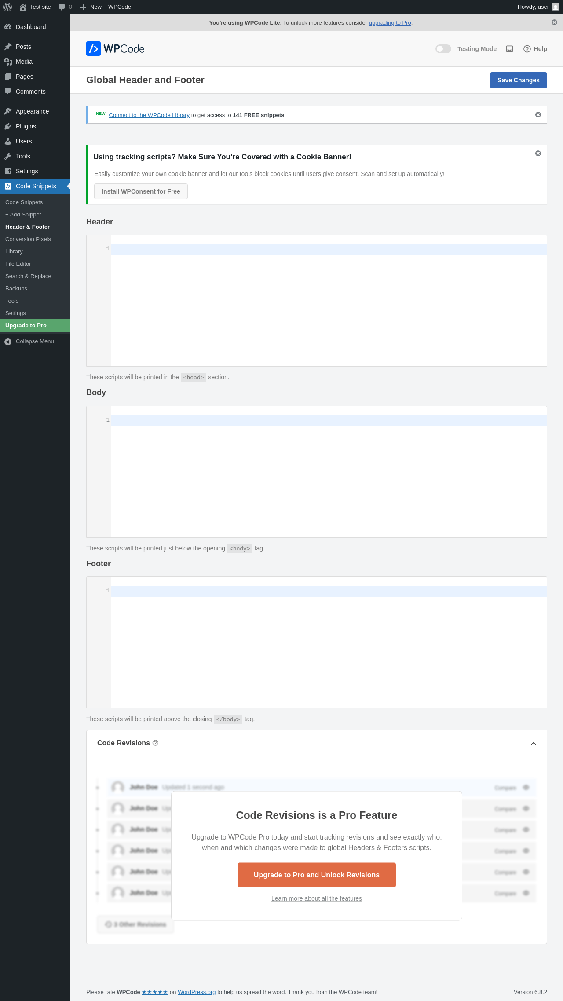This screenshot has height=1001, width=563.
Task: Dismiss the WPCode Lite top notice
Action: [554, 22]
